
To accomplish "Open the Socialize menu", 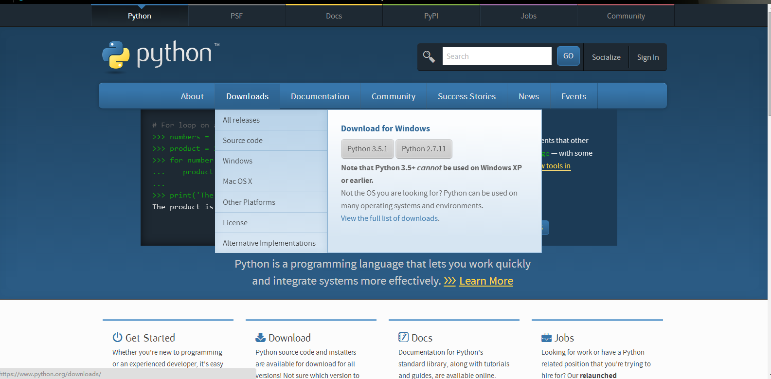I will click(x=606, y=57).
